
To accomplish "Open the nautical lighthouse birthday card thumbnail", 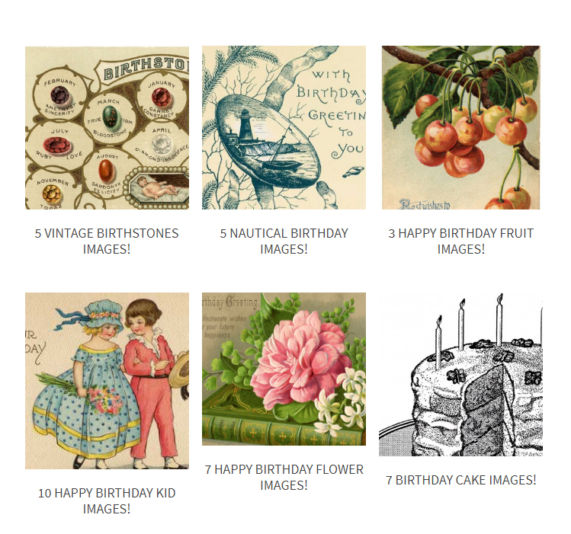I will click(284, 128).
